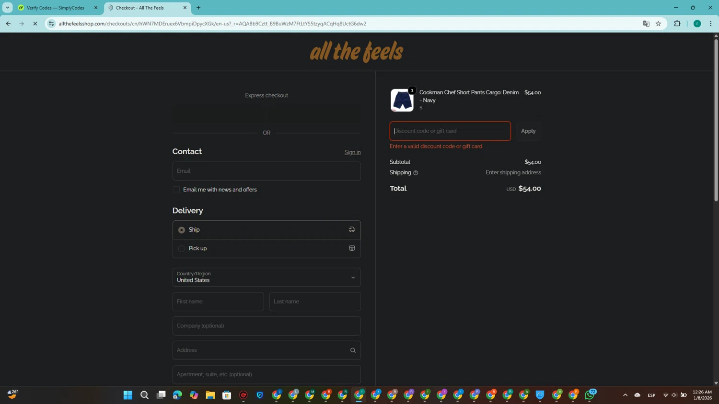Click the browser address bar URL
This screenshot has height=404, width=719.
(212, 23)
